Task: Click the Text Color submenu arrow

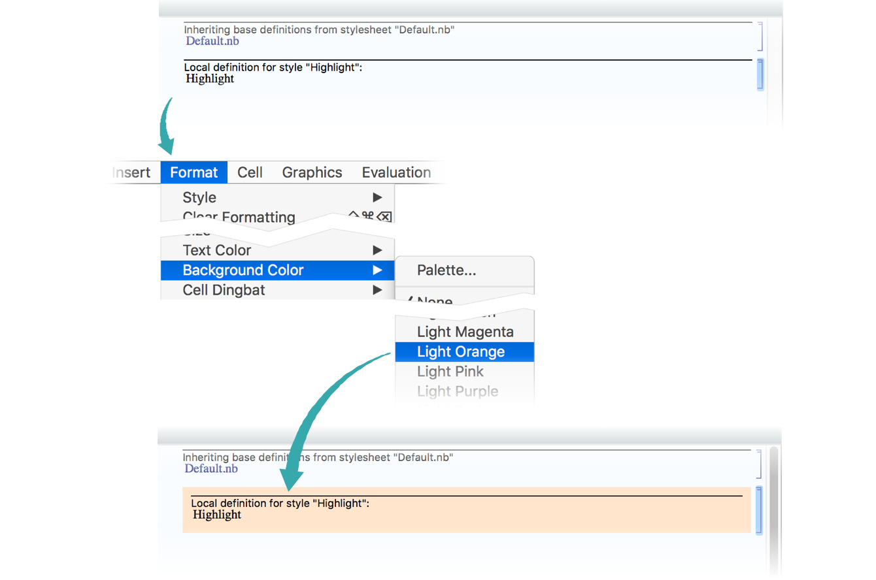Action: [x=377, y=250]
